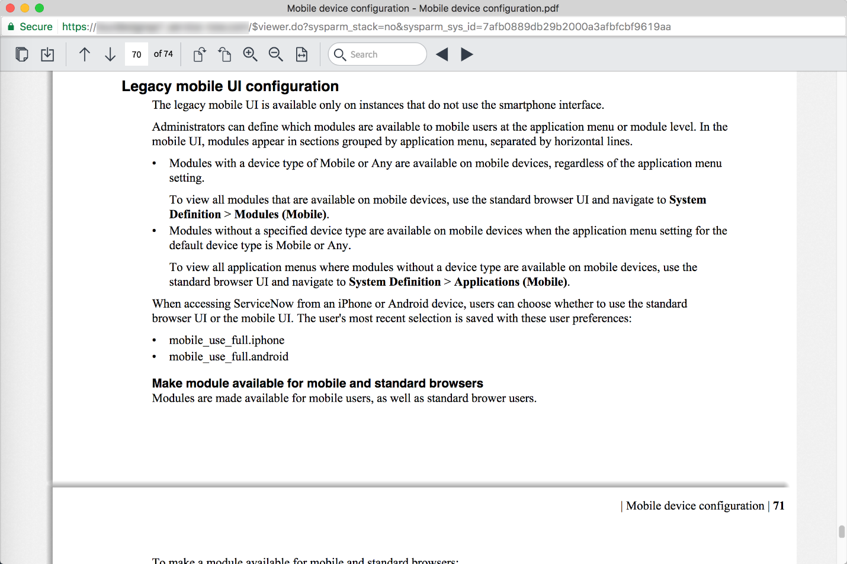Zoom in on the document
Screen dimensions: 847x564
coord(250,54)
